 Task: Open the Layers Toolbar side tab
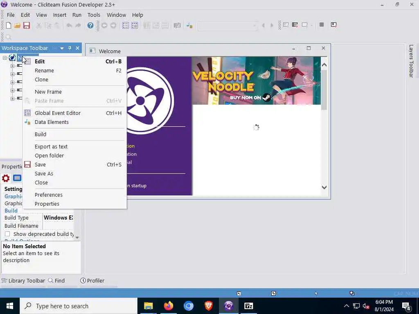[411, 61]
